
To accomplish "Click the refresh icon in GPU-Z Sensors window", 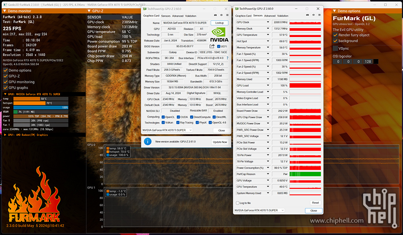I will coord(313,15).
